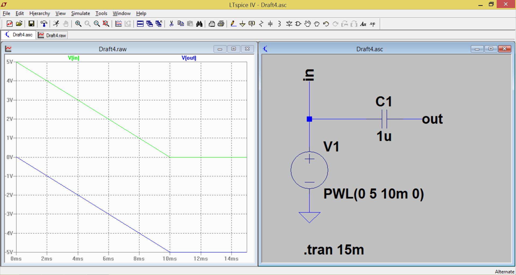Maximize the Draft4.raw plot window
516x275 pixels.
coord(234,49)
